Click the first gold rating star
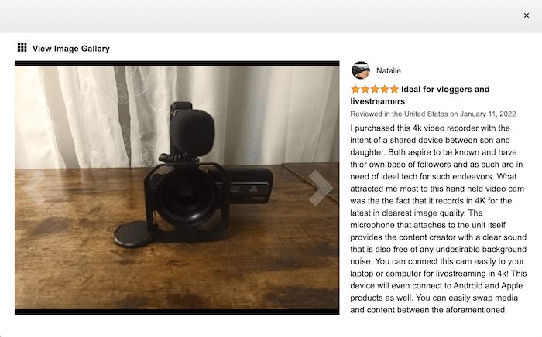The width and height of the screenshot is (542, 337). (x=355, y=90)
